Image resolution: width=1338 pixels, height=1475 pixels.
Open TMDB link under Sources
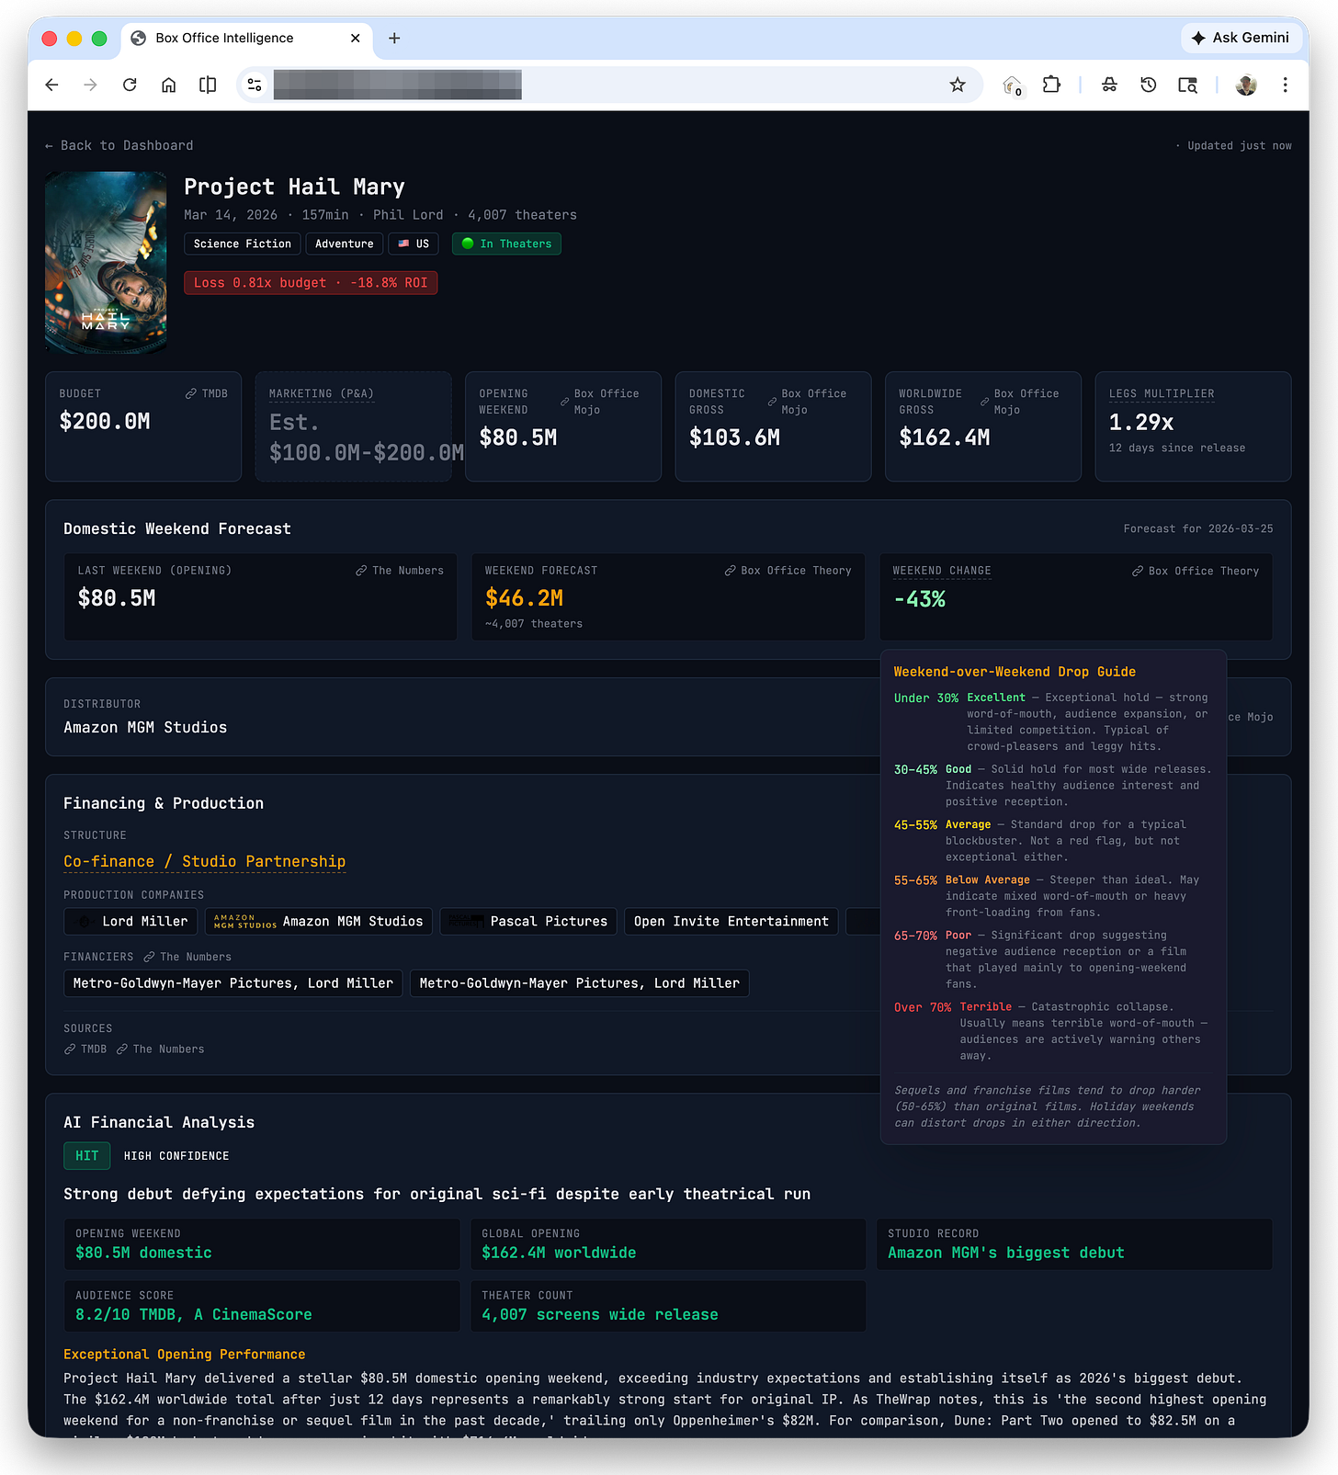point(85,1049)
